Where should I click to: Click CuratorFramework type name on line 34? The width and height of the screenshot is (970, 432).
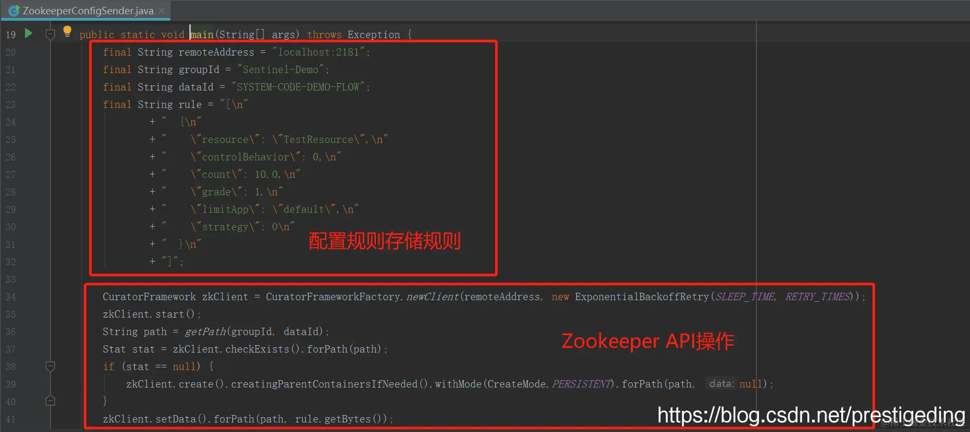[149, 296]
